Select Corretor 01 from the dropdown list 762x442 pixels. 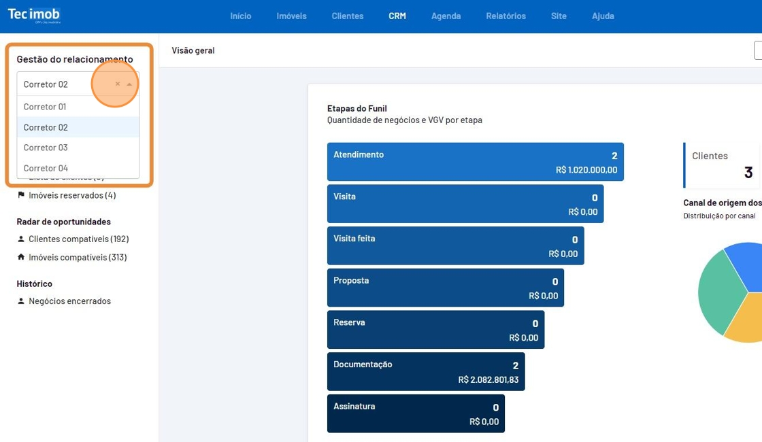coord(45,107)
